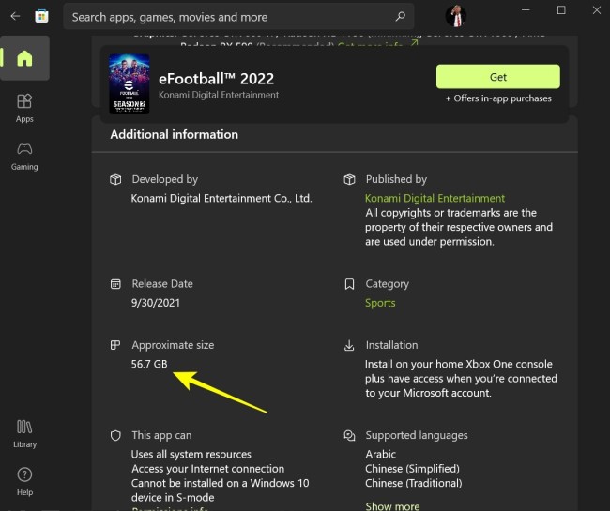This screenshot has width=610, height=511.
Task: Click the This app can shield icon
Action: (115, 436)
